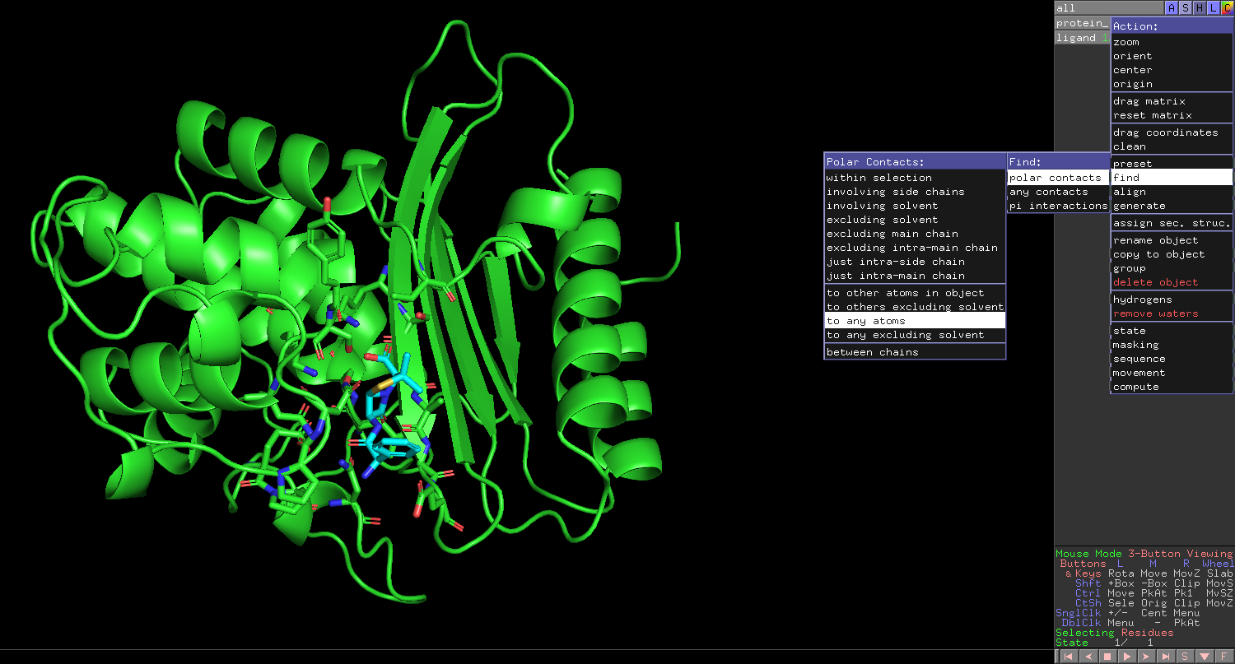Toggle visibility of the ligand object
The width and height of the screenshot is (1235, 664).
point(1083,38)
